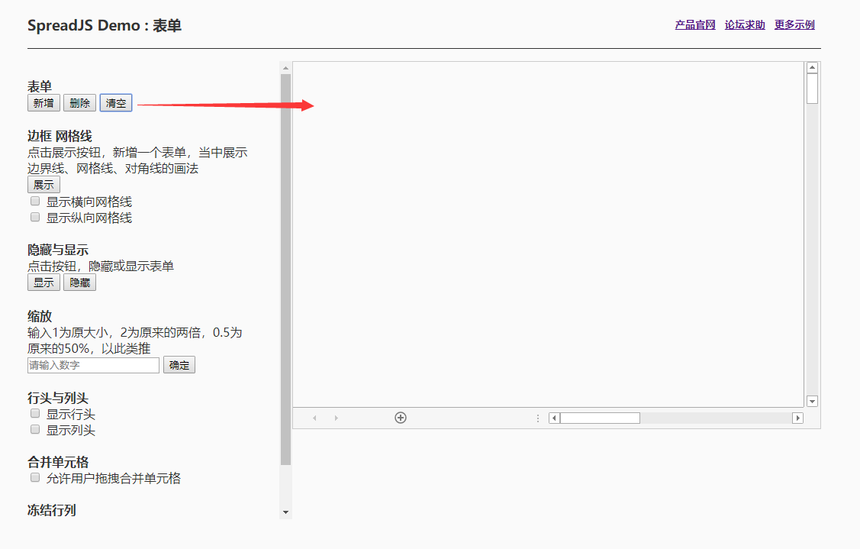
Task: Click the sheet tab next arrow
Action: pyautogui.click(x=337, y=418)
